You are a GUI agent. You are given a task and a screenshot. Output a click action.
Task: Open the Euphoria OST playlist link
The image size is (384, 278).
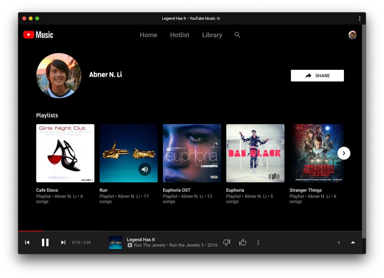[x=177, y=190]
